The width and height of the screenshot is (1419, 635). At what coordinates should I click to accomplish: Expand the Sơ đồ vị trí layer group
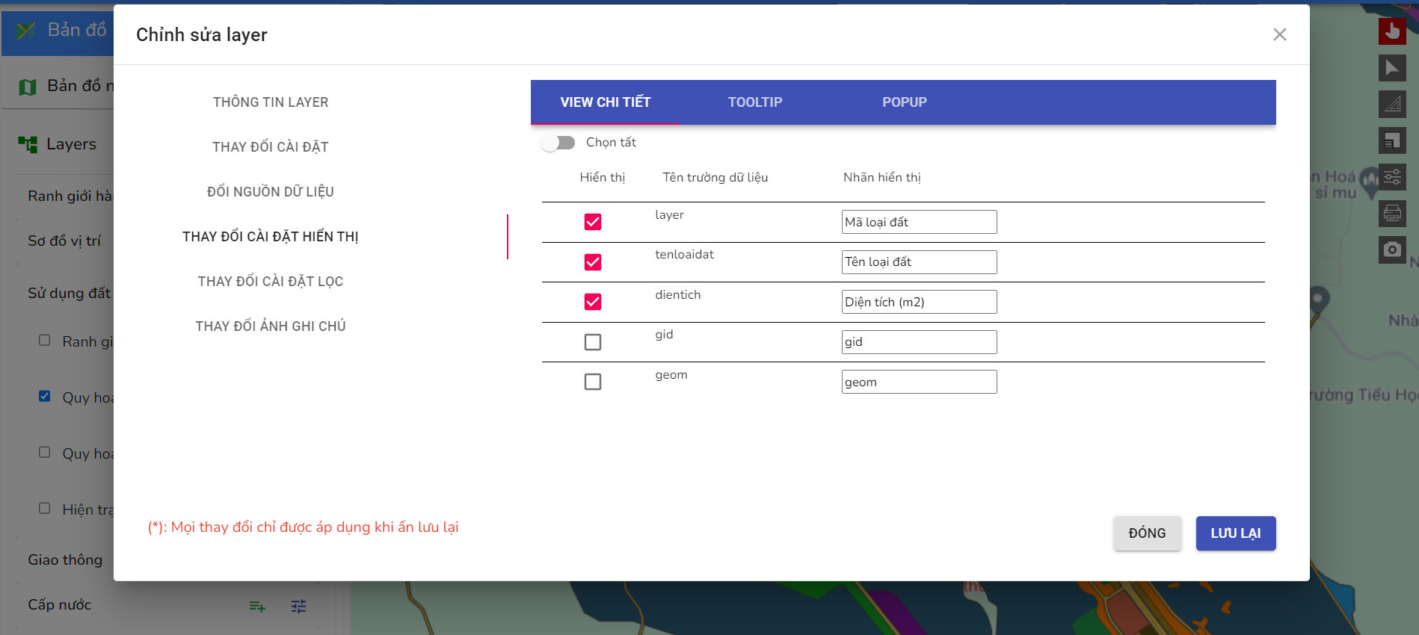[x=64, y=241]
